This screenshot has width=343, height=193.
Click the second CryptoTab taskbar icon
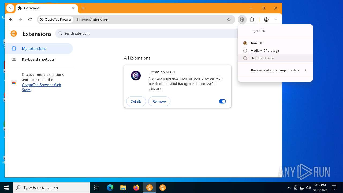[163, 188]
